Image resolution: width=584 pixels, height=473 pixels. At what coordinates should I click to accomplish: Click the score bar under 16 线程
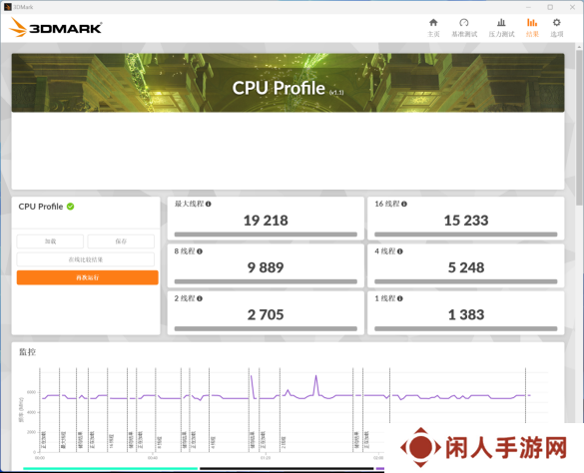(x=466, y=235)
